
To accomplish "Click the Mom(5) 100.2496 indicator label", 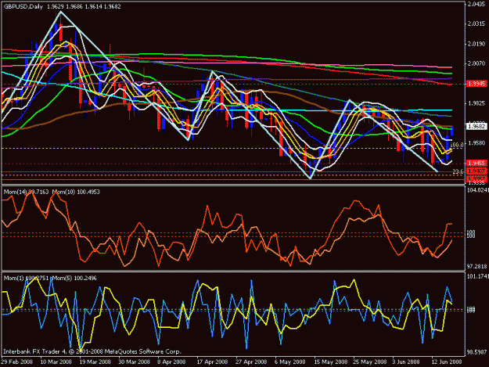I will tap(74, 278).
